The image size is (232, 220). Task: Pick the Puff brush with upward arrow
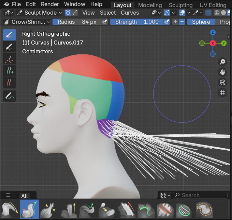(x=69, y=209)
